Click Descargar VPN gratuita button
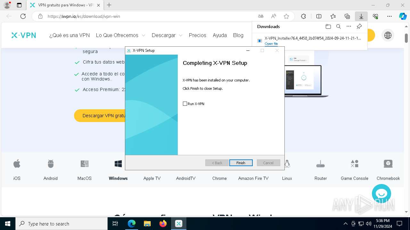 tap(100, 116)
